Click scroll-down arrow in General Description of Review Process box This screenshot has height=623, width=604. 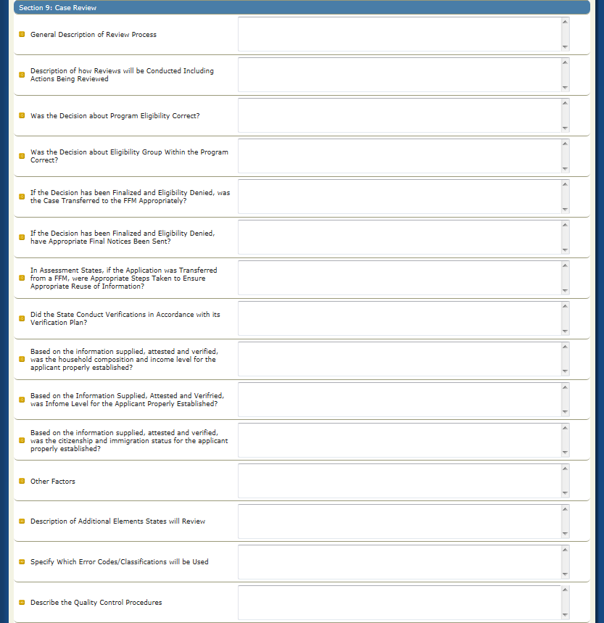click(x=565, y=47)
